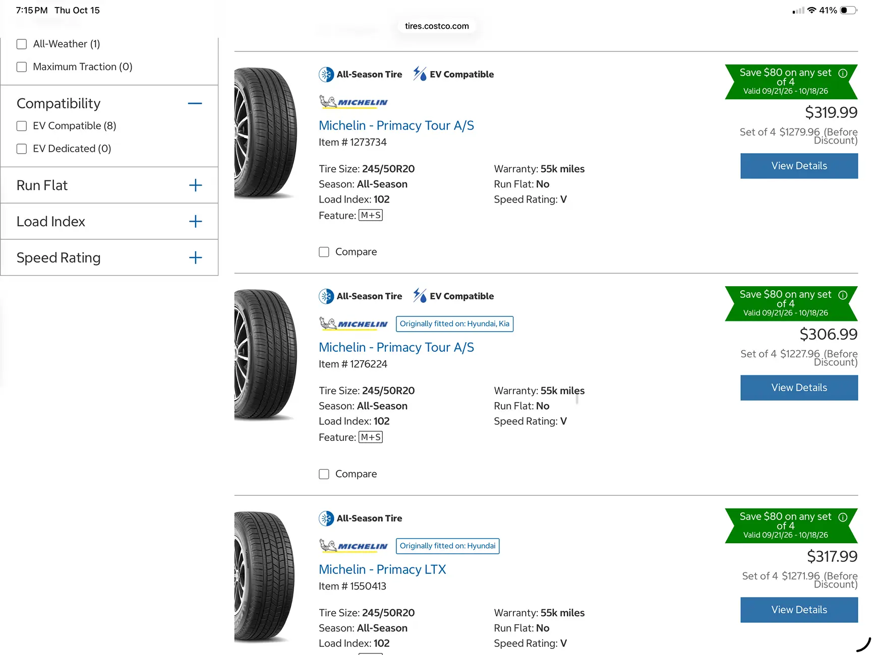This screenshot has width=874, height=655.
Task: Tap the battery status icon
Action: click(849, 10)
